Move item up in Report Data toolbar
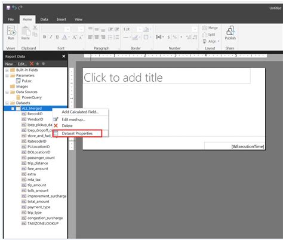The height and width of the screenshot is (240, 283). click(x=38, y=64)
